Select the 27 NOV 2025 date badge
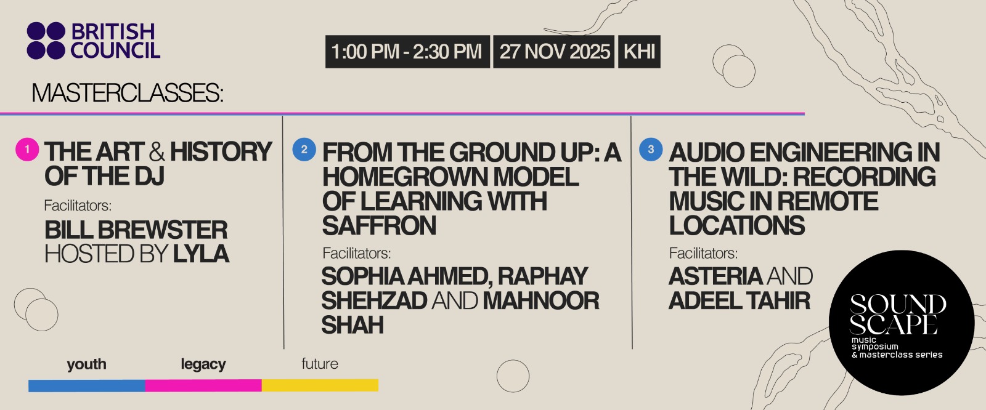986x410 pixels. click(x=554, y=52)
